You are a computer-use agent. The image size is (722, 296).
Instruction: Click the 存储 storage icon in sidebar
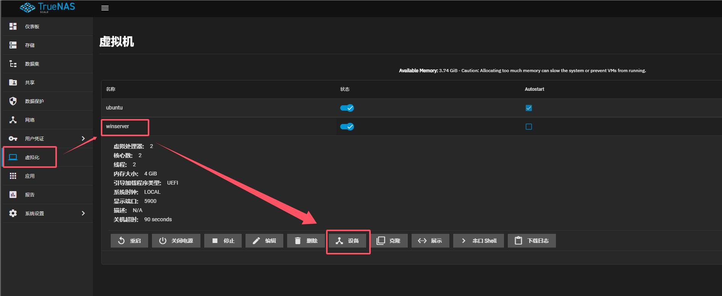13,45
